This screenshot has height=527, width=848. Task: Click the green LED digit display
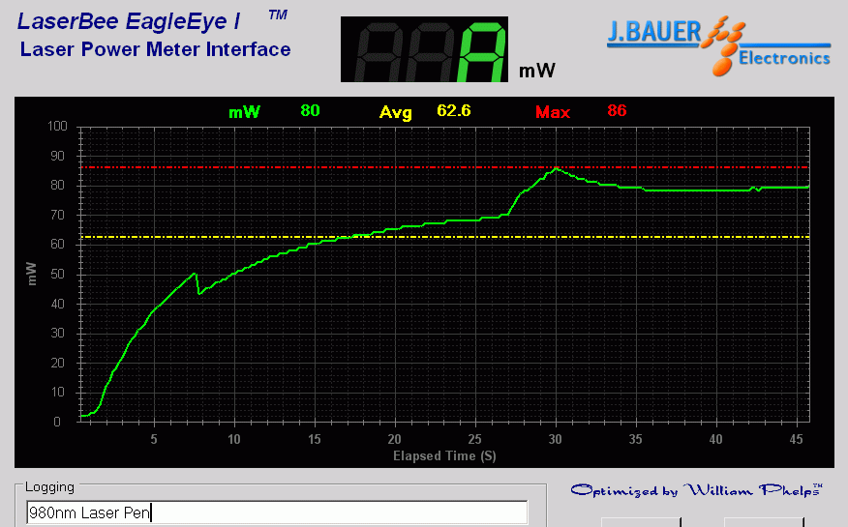click(x=424, y=49)
